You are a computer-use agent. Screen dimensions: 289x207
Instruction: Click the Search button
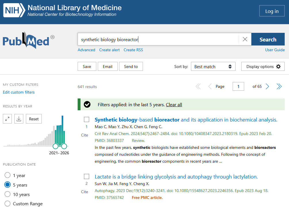point(268,39)
